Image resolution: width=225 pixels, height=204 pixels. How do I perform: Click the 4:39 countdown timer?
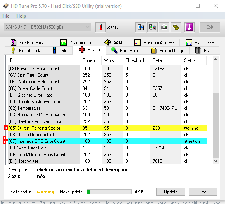140,192
